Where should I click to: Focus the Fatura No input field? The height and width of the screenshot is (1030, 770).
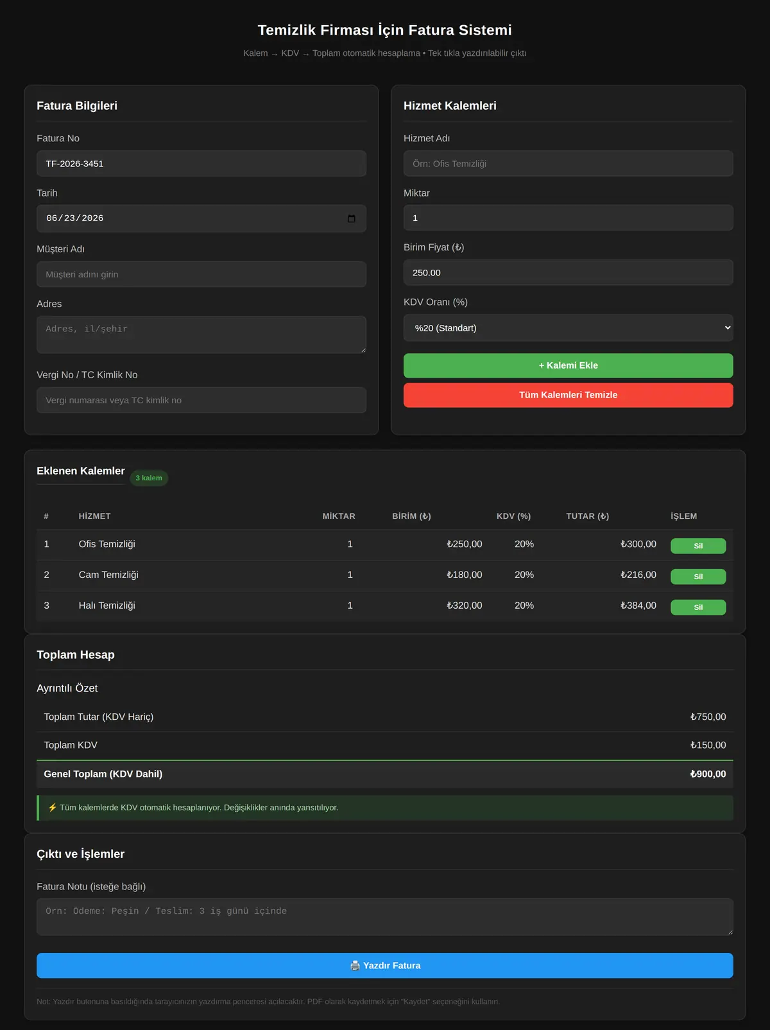pos(201,164)
